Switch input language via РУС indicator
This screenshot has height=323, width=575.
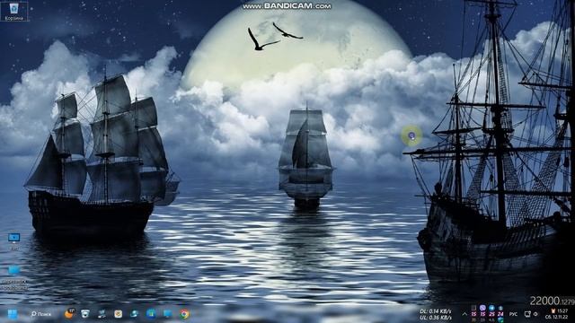point(513,314)
